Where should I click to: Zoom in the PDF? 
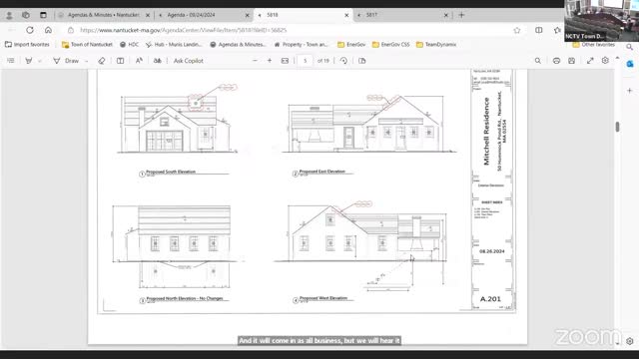point(270,61)
